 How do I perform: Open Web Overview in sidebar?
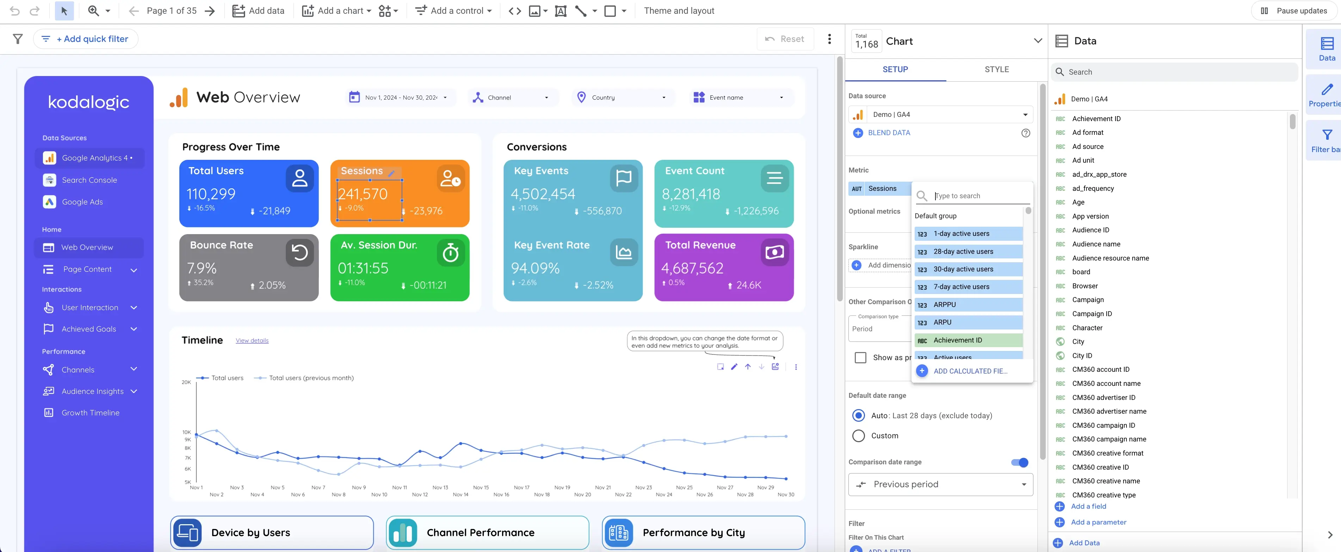[89, 247]
